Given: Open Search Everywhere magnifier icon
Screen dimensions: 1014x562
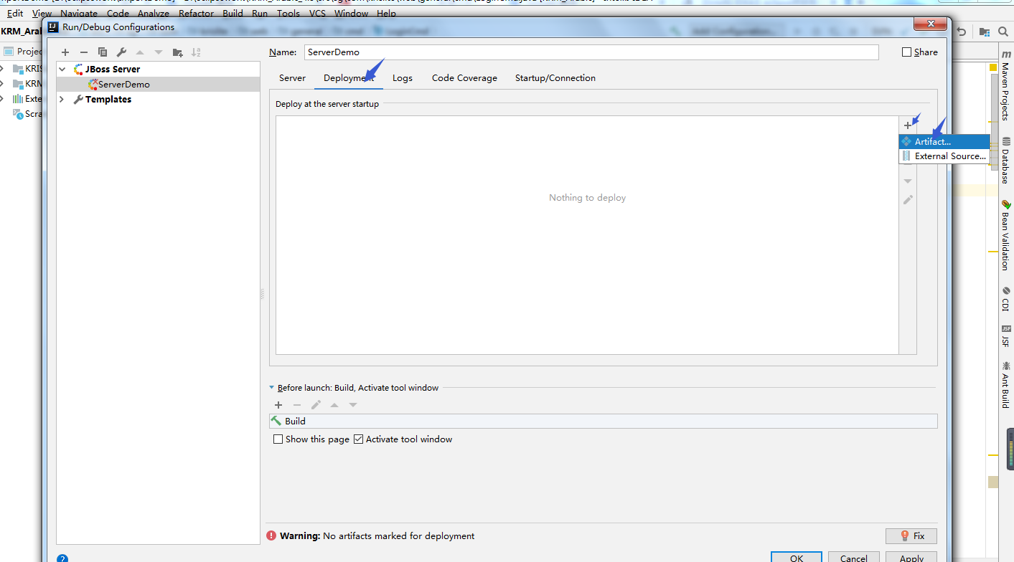Looking at the screenshot, I should pyautogui.click(x=1003, y=32).
